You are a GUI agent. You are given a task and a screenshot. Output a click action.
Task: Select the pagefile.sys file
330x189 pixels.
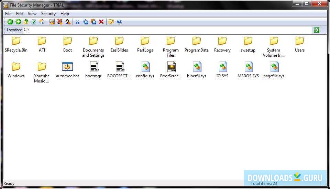pyautogui.click(x=274, y=70)
